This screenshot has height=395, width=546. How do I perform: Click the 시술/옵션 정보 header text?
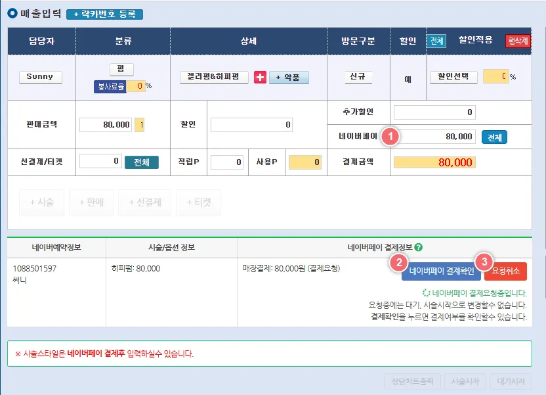(x=172, y=248)
